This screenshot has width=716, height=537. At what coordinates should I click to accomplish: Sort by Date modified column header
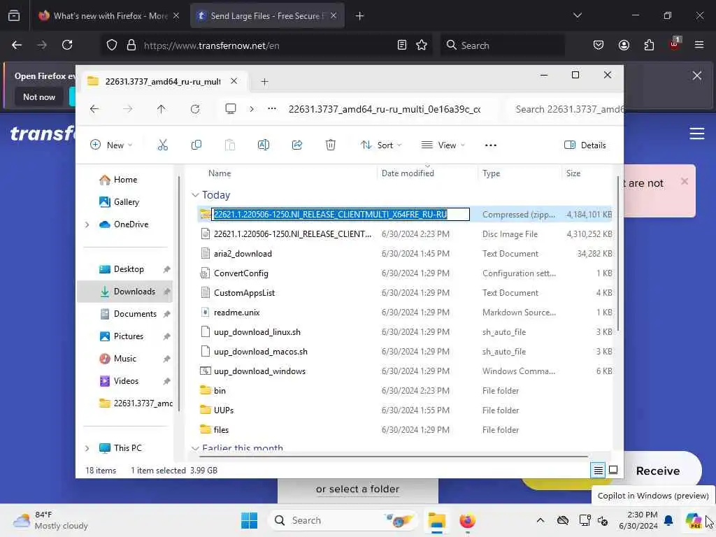click(x=408, y=173)
